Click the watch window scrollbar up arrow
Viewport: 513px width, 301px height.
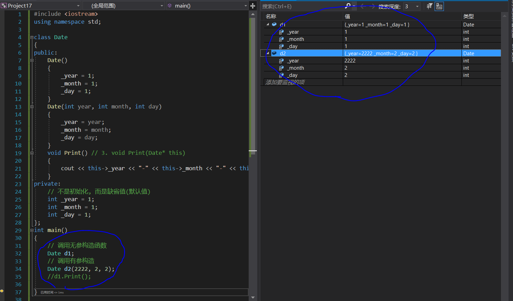click(504, 16)
